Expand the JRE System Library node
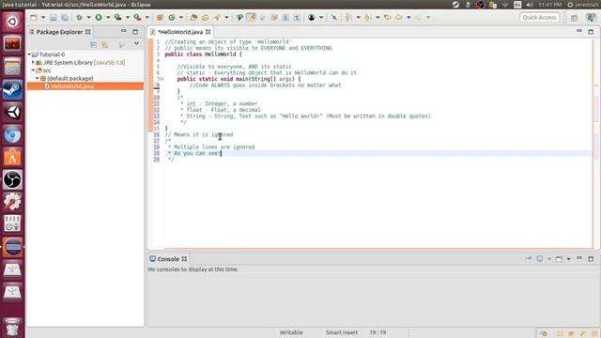This screenshot has height=338, width=601. [33, 62]
